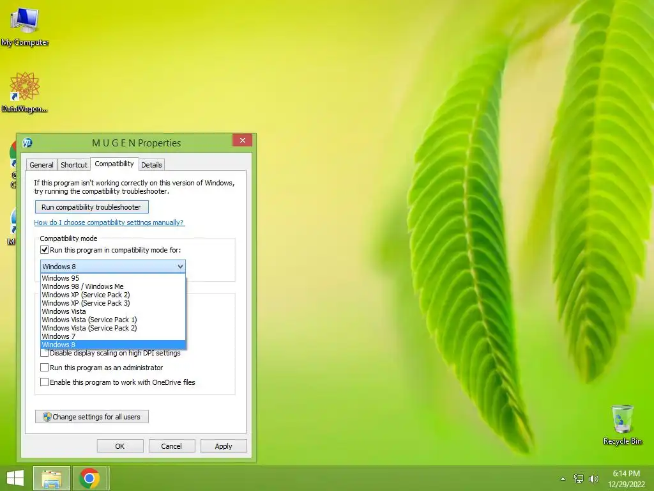Choose Windows 98 / Windows Me option
The width and height of the screenshot is (654, 491).
(x=113, y=286)
